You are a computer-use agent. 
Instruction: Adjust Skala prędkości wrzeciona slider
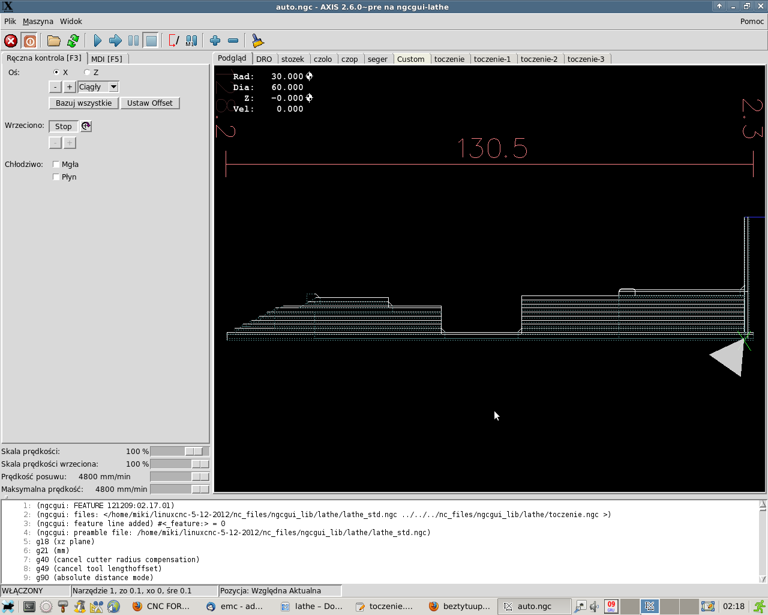pos(179,464)
